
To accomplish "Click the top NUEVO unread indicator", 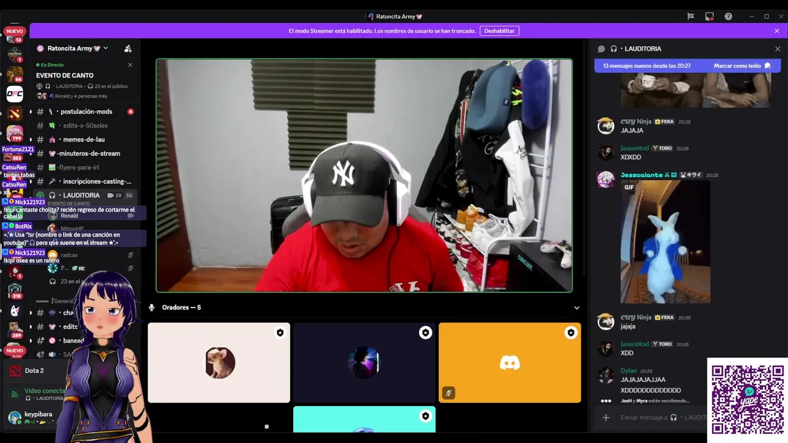I will point(15,31).
